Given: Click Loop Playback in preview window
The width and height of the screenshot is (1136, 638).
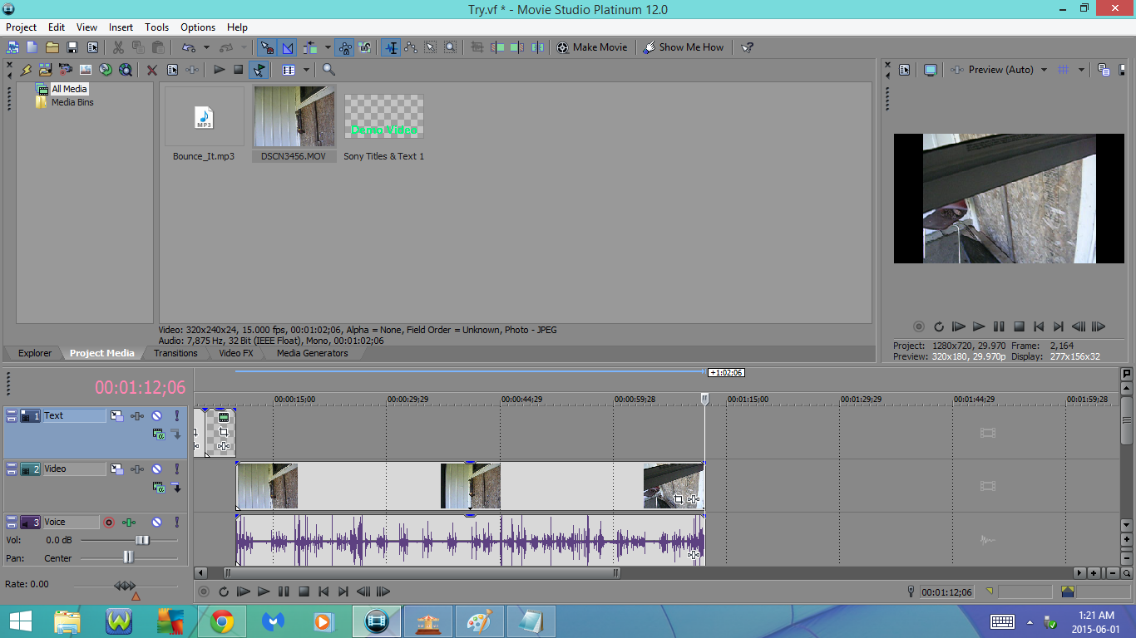Looking at the screenshot, I should click(939, 326).
